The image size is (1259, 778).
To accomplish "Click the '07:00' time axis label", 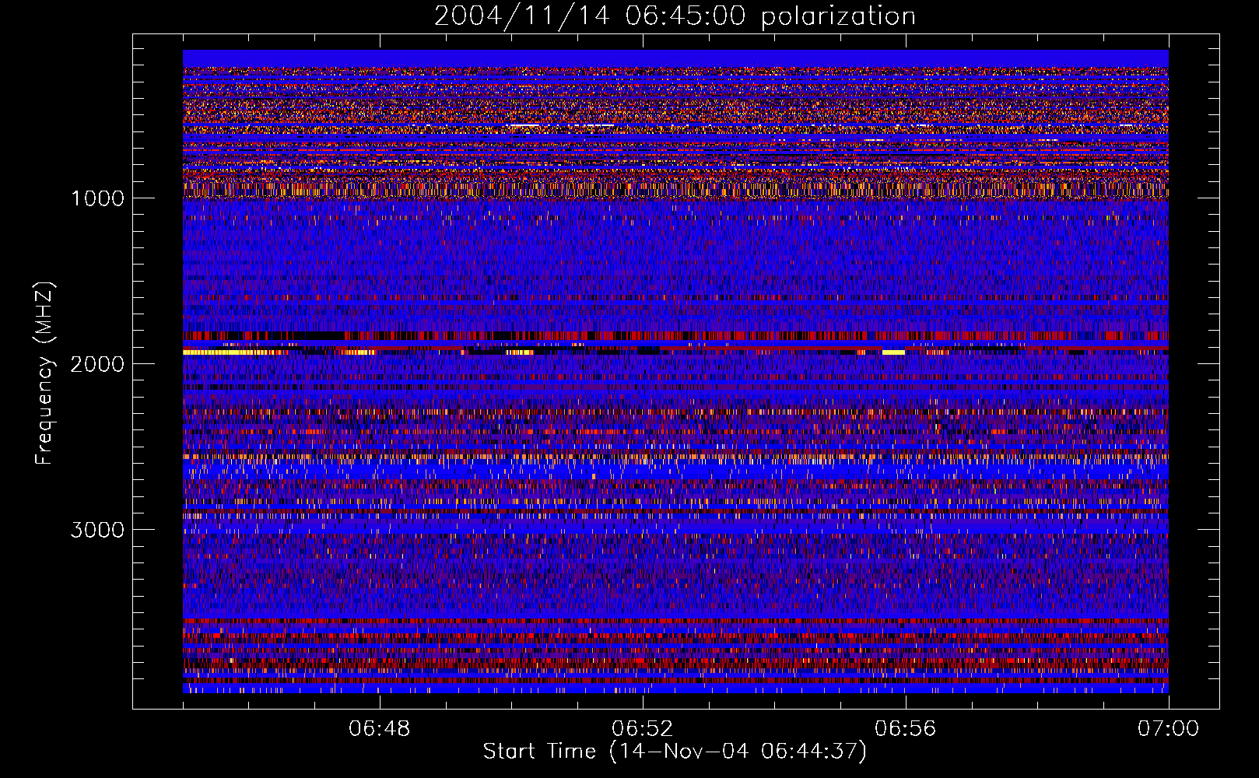I will [x=1169, y=729].
